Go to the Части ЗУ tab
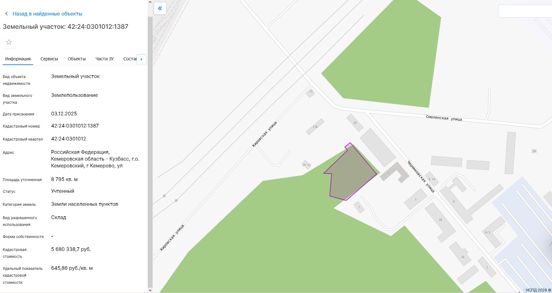552x293 pixels. pos(104,59)
